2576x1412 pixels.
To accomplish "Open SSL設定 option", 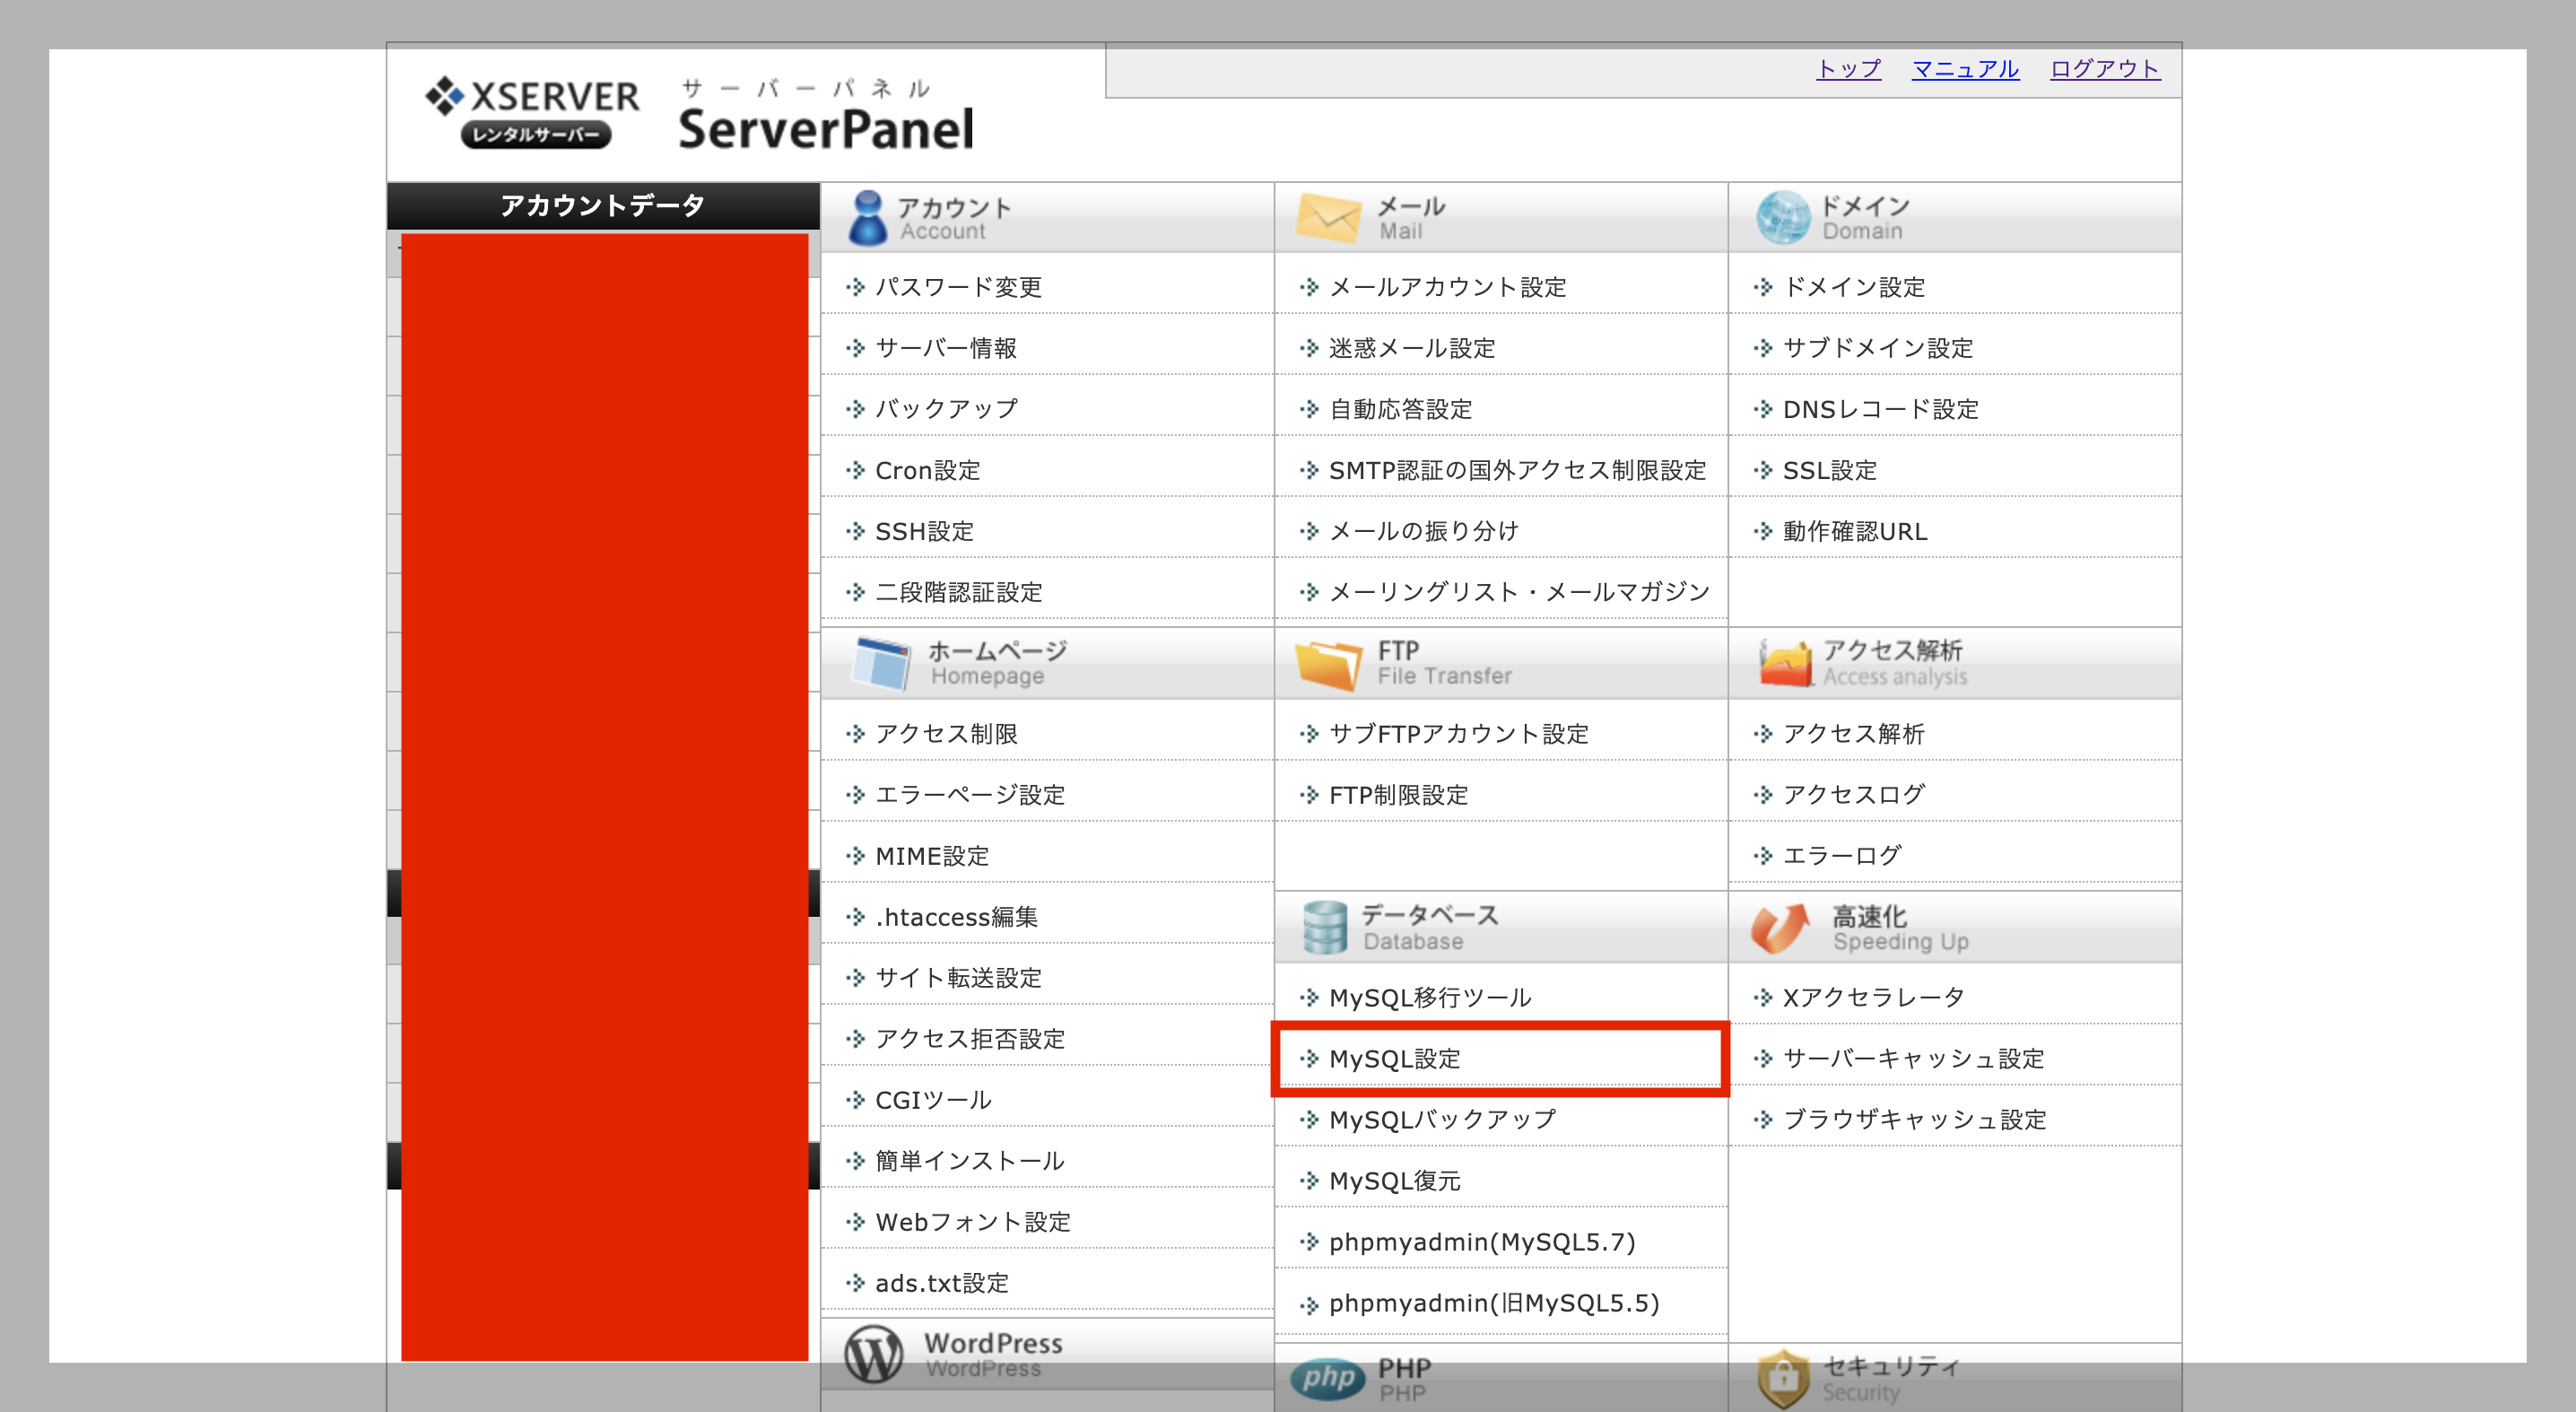I will click(x=1829, y=470).
